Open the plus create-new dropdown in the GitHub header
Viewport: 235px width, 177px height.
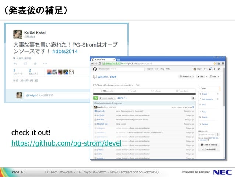pos(205,69)
